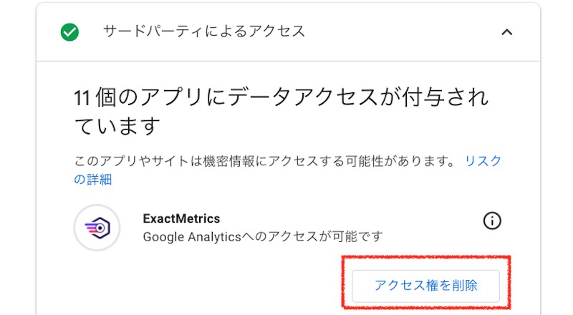
Task: Click アクセス権を削除 button
Action: coord(425,286)
